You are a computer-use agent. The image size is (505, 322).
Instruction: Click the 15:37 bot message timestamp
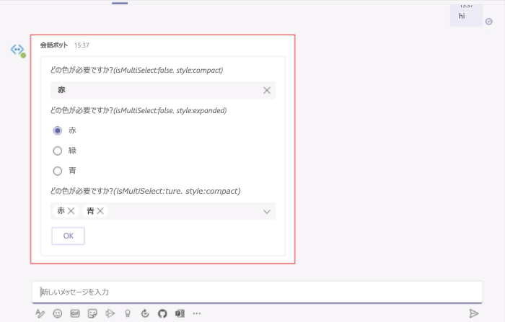(82, 45)
